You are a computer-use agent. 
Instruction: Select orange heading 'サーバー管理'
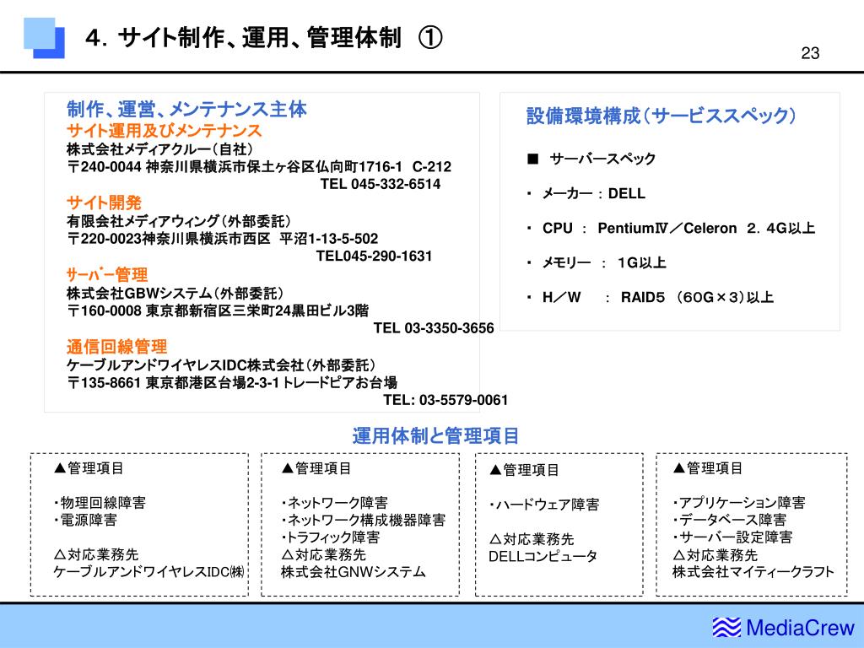(107, 274)
